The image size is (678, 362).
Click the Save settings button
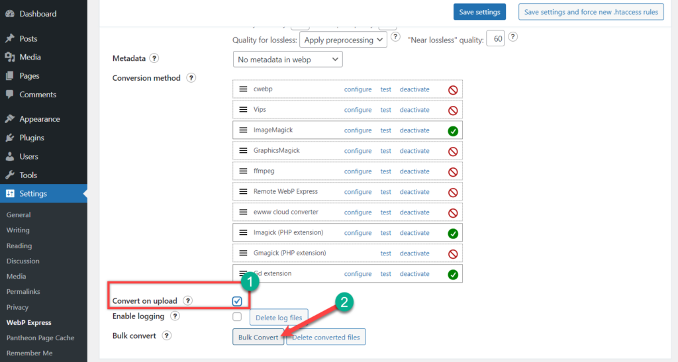[479, 12]
